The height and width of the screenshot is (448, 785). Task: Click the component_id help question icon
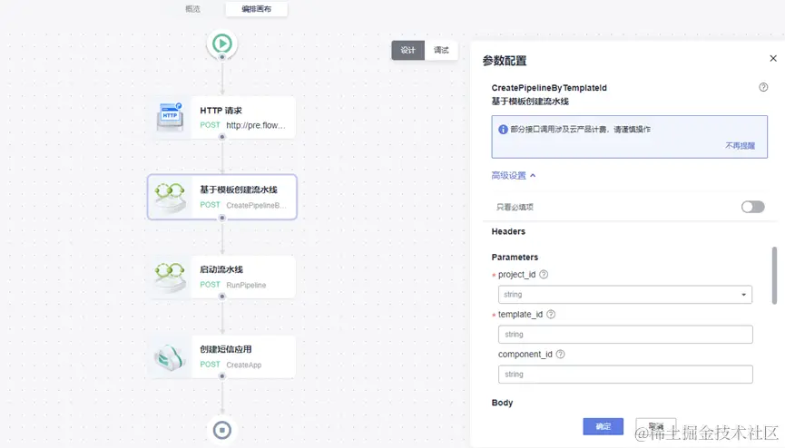(560, 354)
